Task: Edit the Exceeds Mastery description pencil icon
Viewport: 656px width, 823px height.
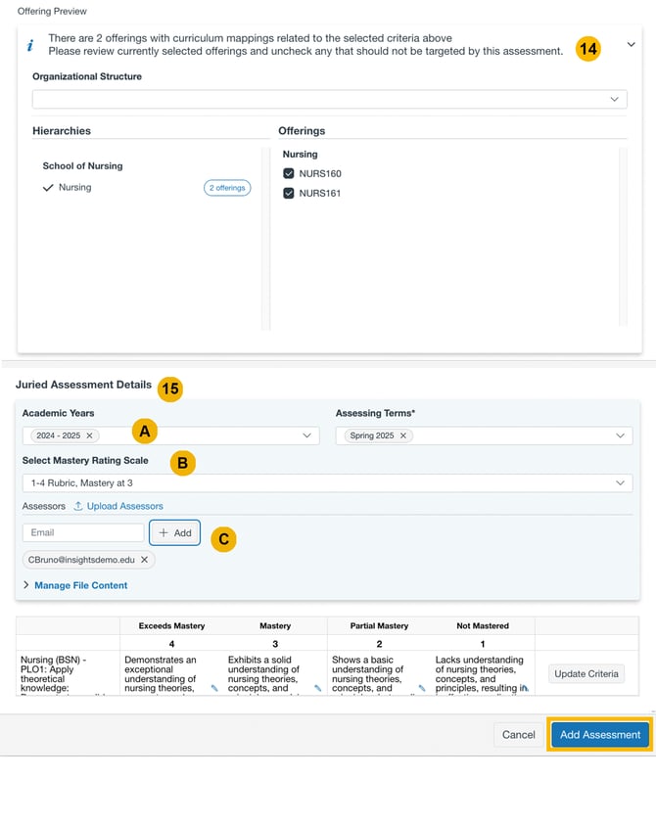Action: (214, 688)
